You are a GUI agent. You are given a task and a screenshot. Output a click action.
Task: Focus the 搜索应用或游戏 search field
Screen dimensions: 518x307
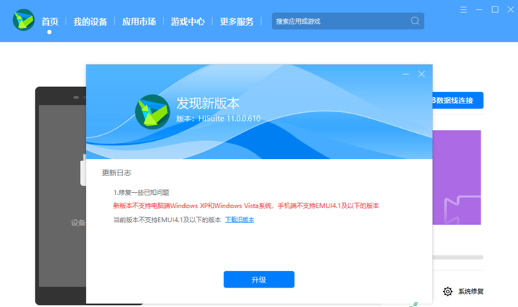pyautogui.click(x=338, y=21)
